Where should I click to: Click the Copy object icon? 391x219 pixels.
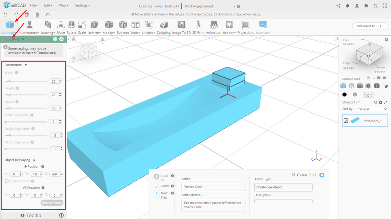coord(27,14)
